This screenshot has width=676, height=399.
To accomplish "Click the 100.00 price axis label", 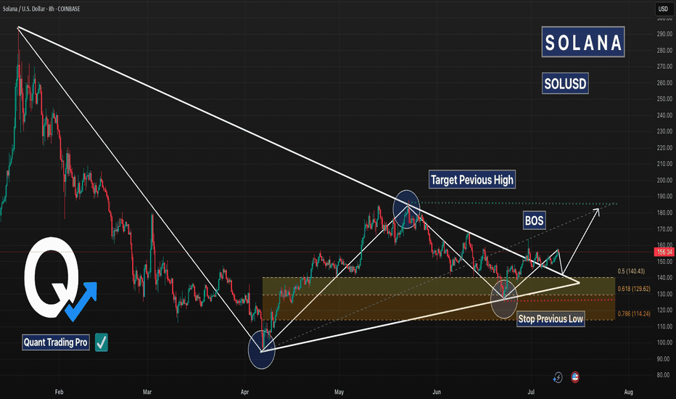I will tap(664, 342).
